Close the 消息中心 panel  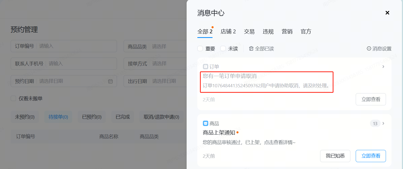(387, 13)
